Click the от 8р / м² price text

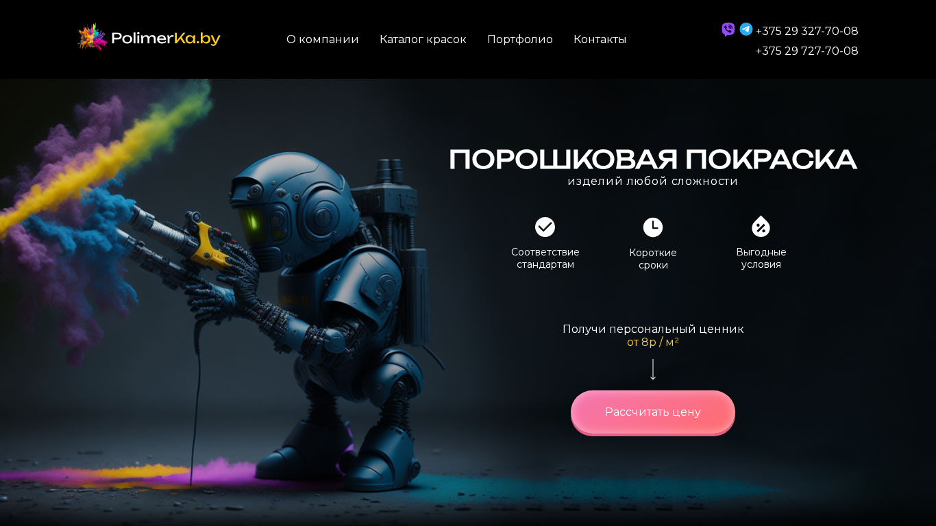tap(653, 342)
